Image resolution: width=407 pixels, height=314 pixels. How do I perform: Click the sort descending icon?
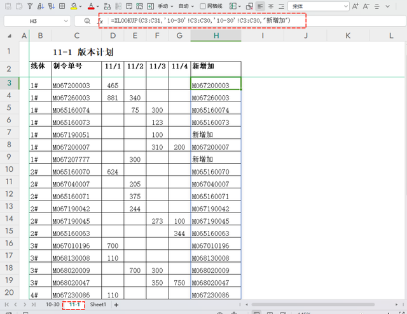(x=52, y=6)
